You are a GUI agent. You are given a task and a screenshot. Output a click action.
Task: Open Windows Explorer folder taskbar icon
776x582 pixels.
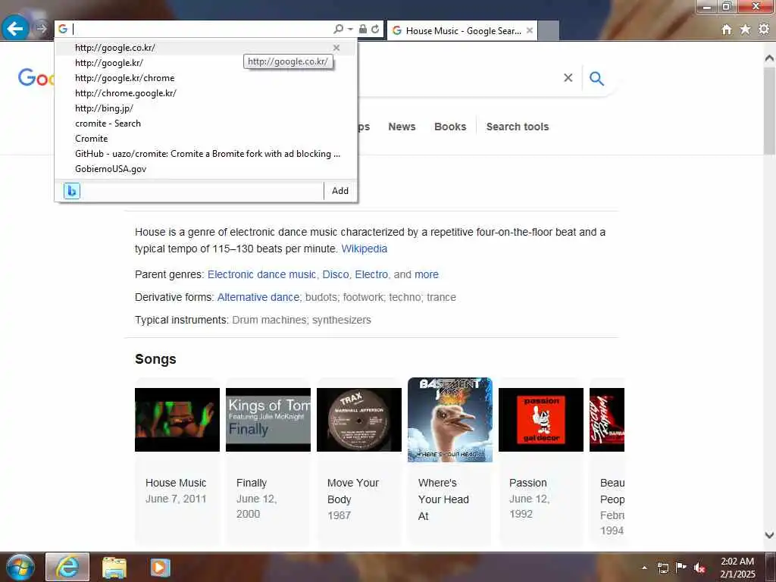tap(114, 568)
